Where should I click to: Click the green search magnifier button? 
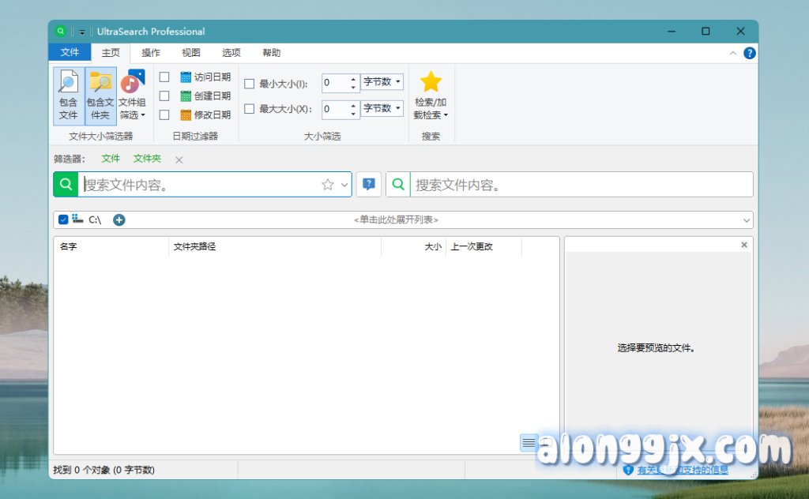[x=66, y=184]
